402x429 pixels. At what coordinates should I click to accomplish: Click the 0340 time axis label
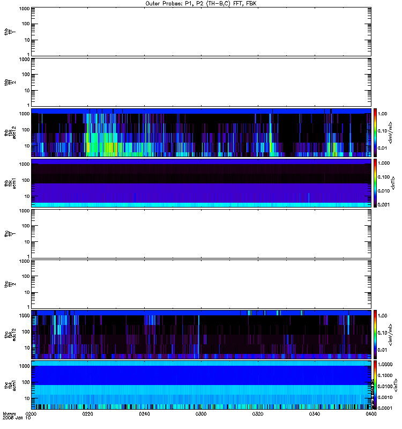[315, 414]
